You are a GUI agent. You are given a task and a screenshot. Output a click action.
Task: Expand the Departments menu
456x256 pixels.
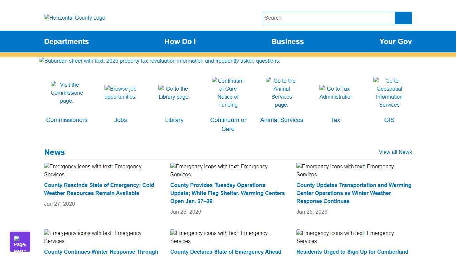coord(66,42)
